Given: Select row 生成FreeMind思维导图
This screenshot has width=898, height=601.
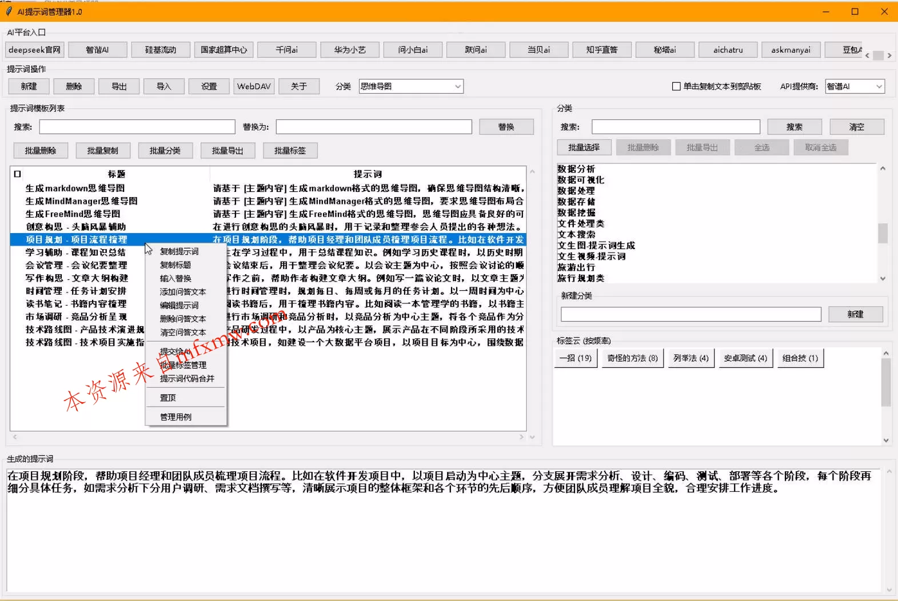Looking at the screenshot, I should tap(268, 214).
